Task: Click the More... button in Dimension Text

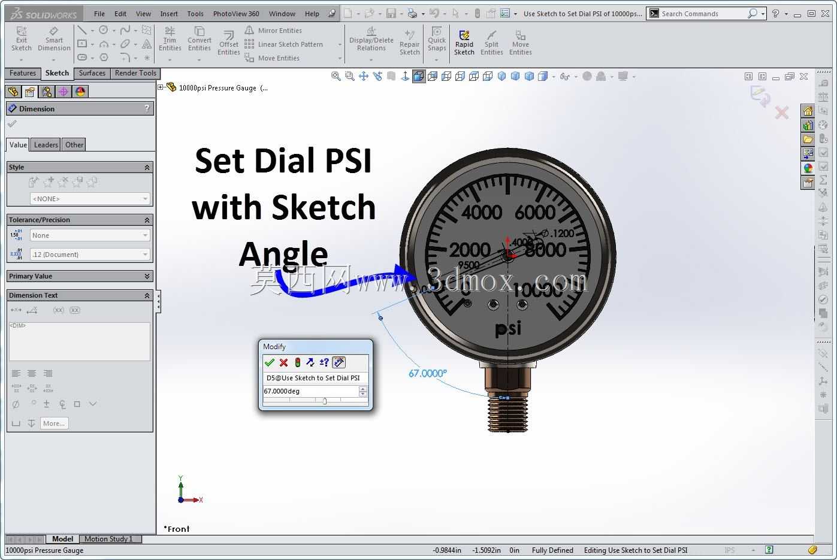Action: click(x=54, y=423)
